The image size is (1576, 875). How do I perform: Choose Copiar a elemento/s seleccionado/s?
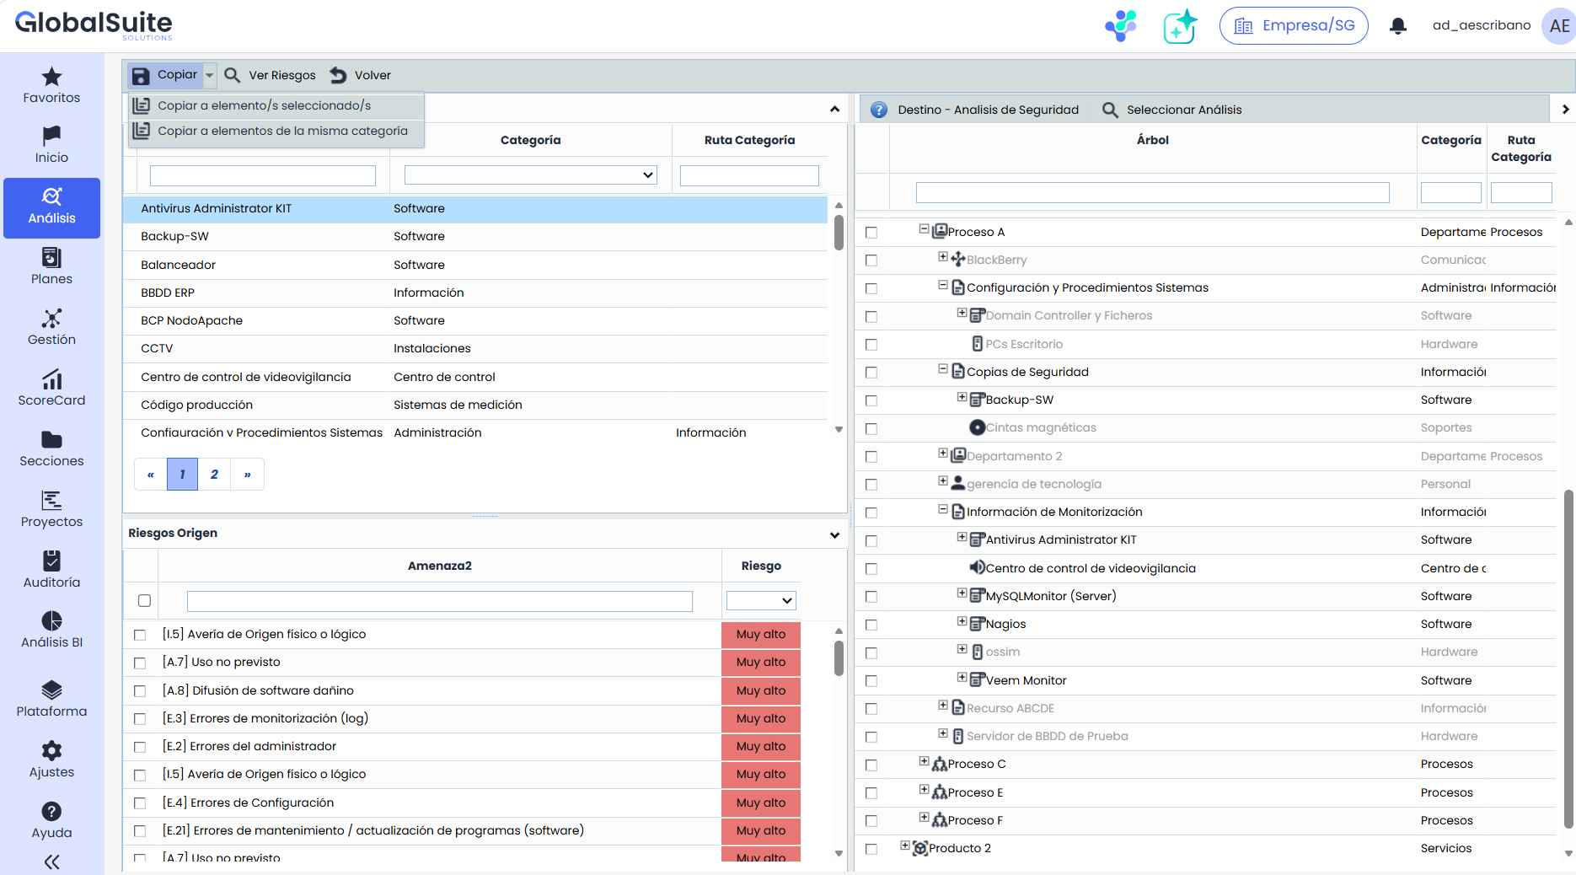pos(264,105)
